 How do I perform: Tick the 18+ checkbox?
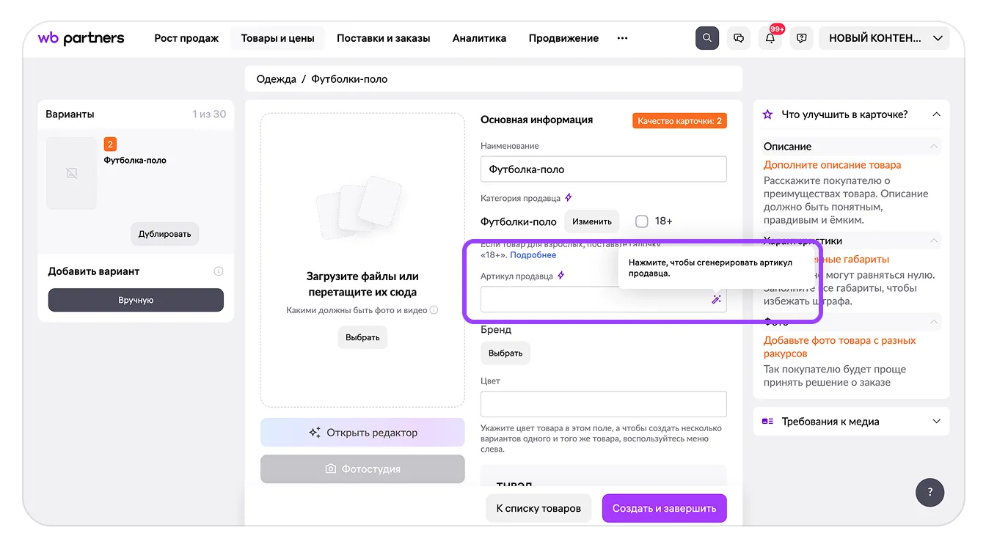coord(642,221)
